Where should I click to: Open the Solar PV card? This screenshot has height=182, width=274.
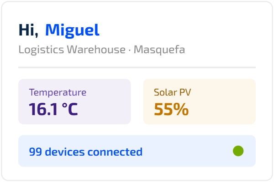pyautogui.click(x=200, y=101)
